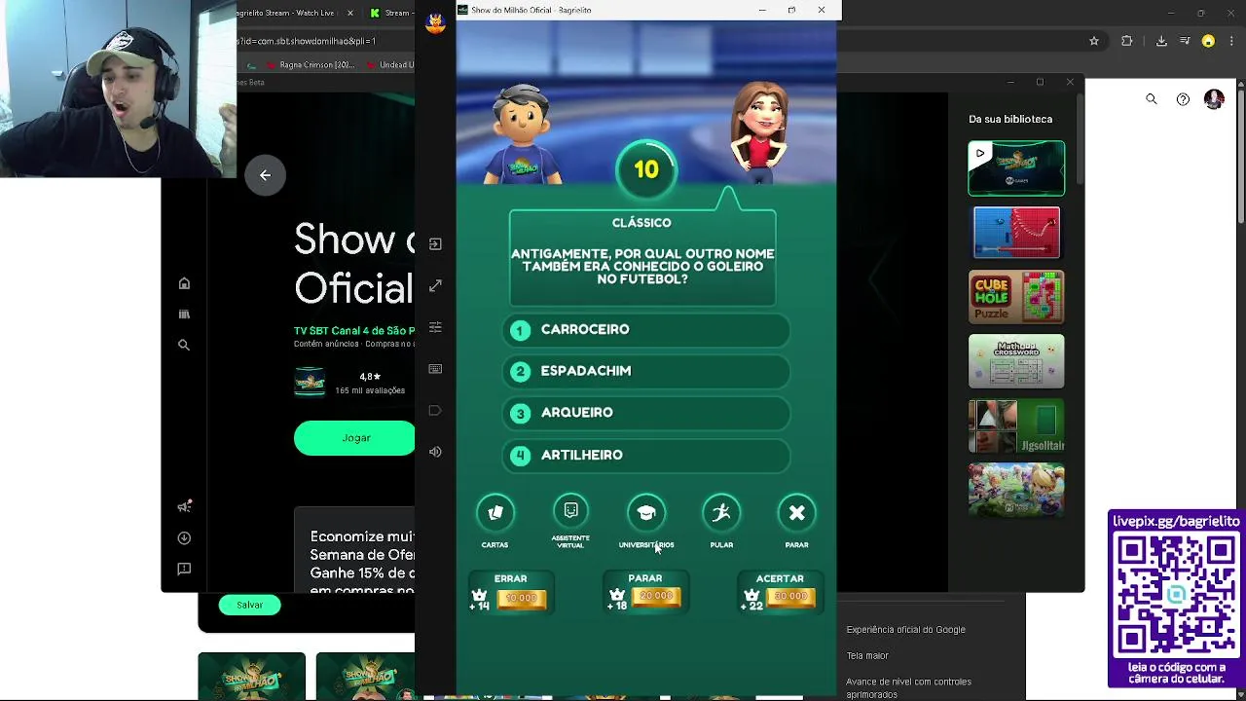Click the countdown timer showing 10
Image resolution: width=1246 pixels, height=701 pixels.
pos(646,169)
